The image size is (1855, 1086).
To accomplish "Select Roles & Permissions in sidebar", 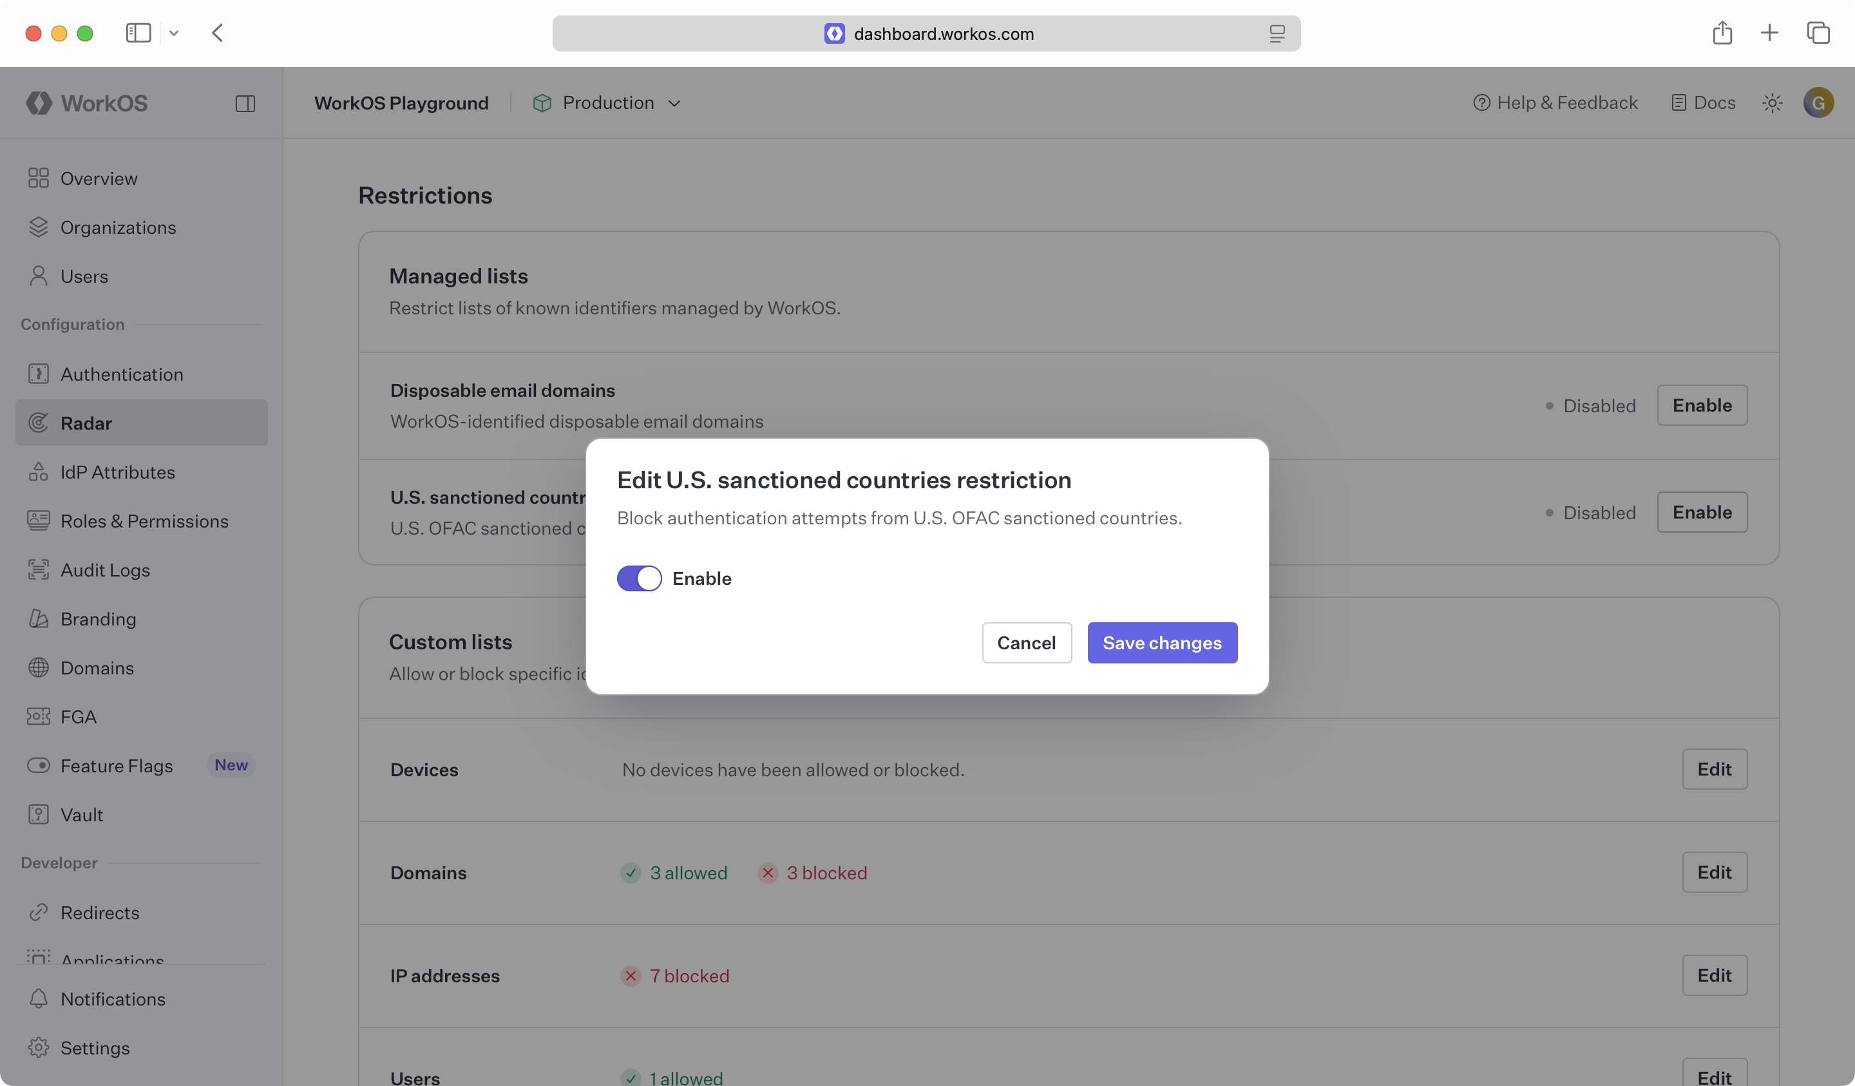I will 144,521.
